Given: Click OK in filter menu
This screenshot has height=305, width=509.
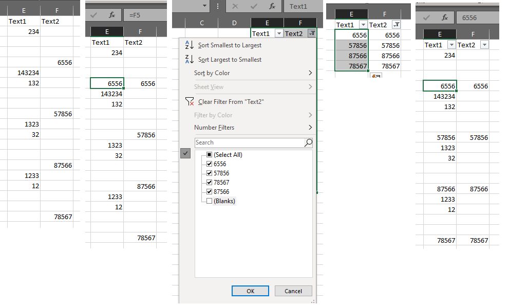Looking at the screenshot, I should coord(250,291).
